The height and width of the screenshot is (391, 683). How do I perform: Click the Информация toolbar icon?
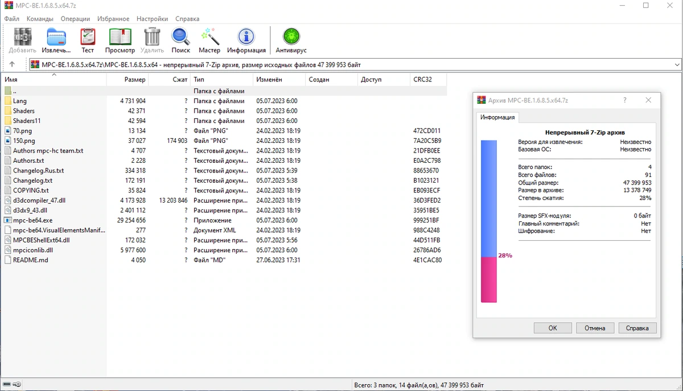246,37
